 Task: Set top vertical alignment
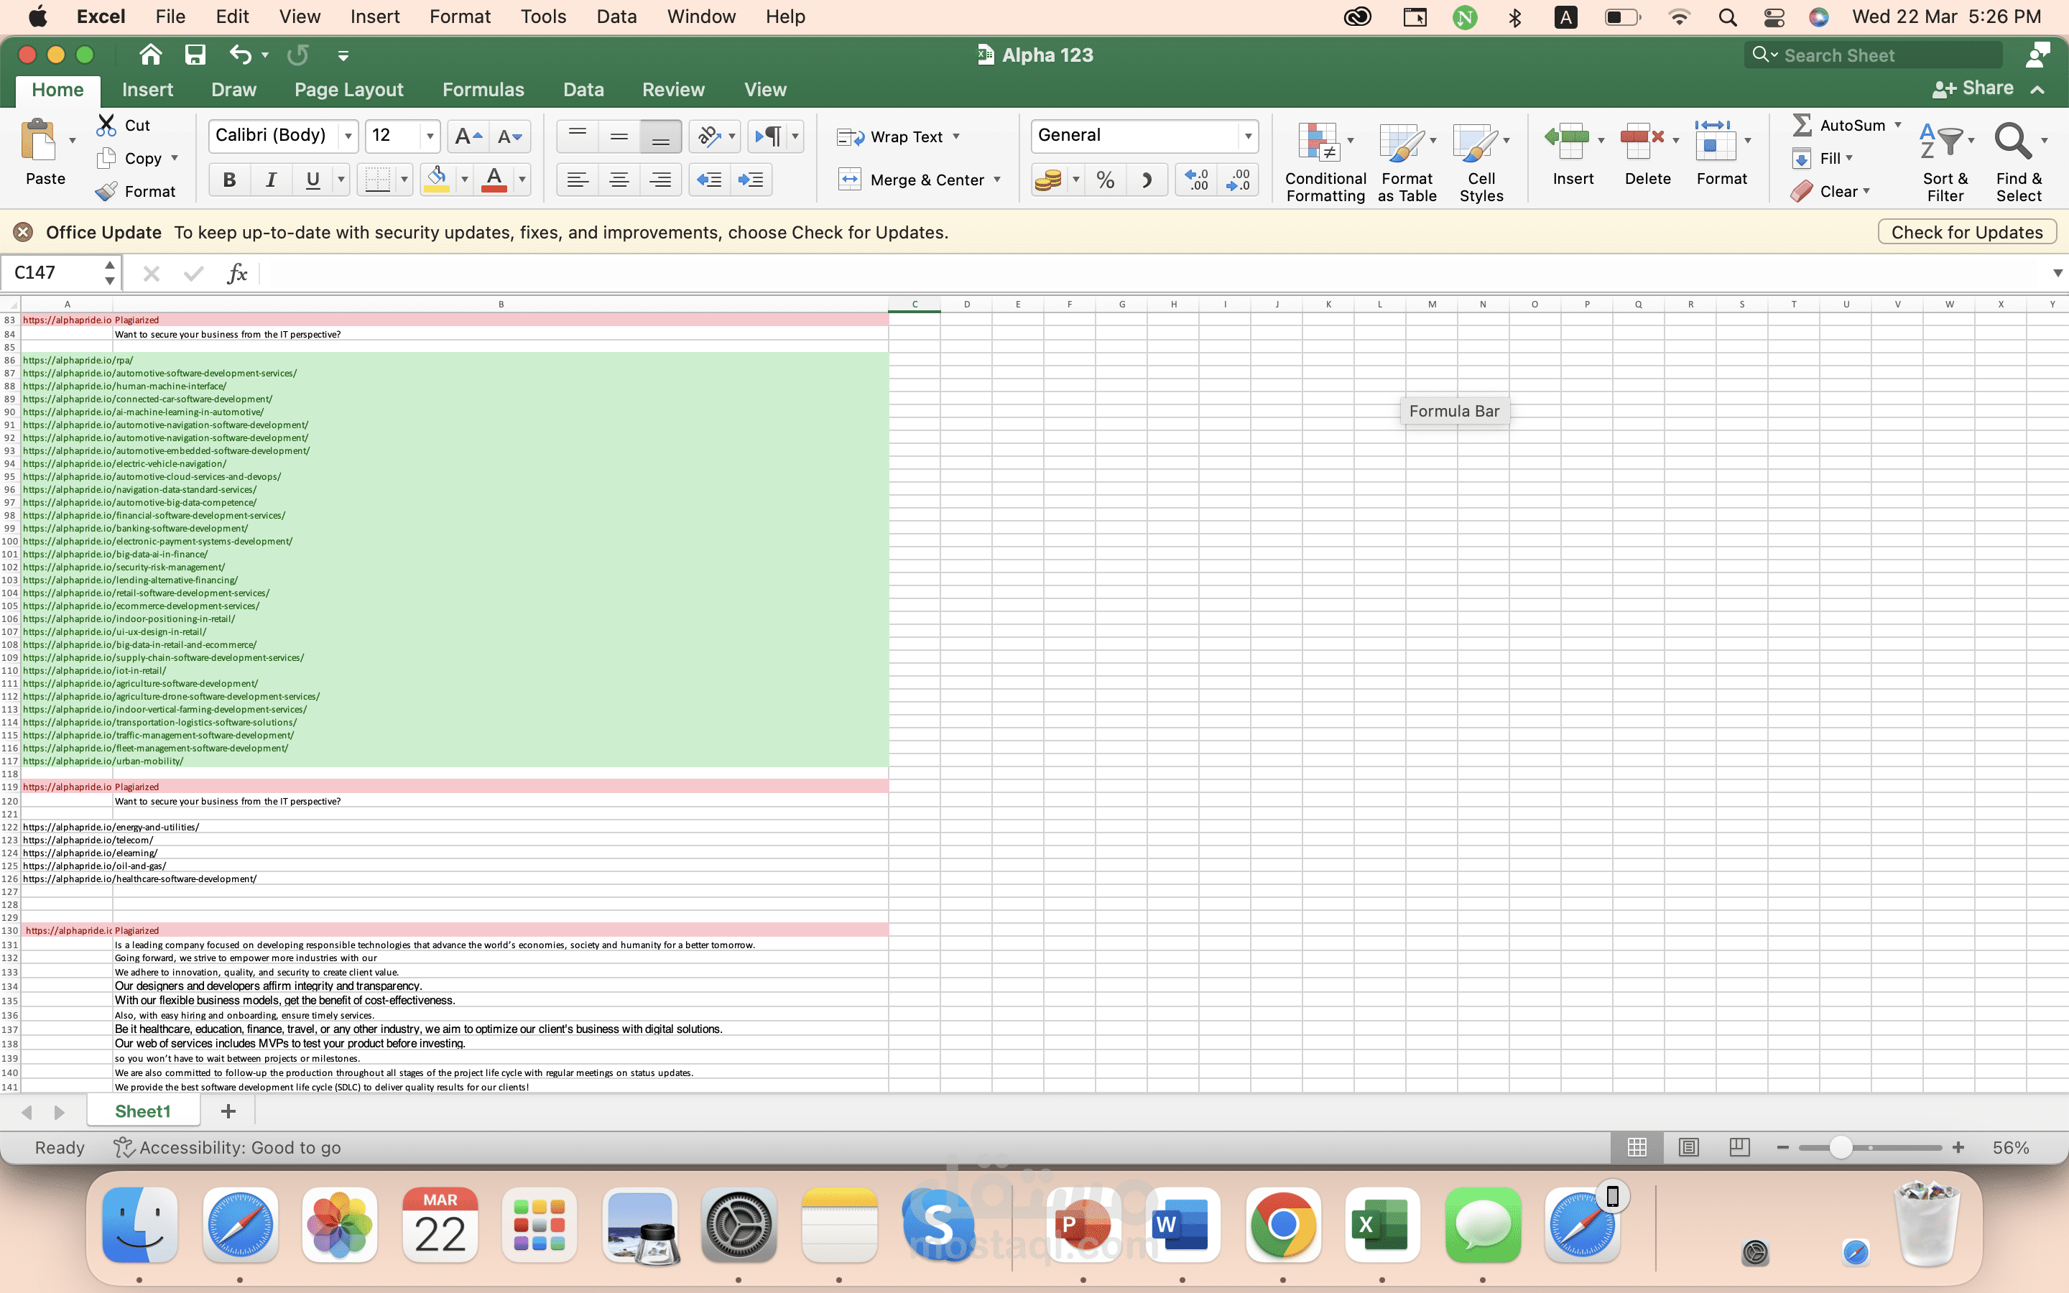click(578, 136)
